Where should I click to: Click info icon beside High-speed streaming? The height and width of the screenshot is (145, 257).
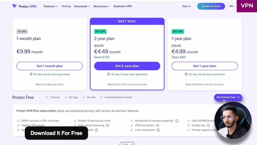tap(107, 125)
